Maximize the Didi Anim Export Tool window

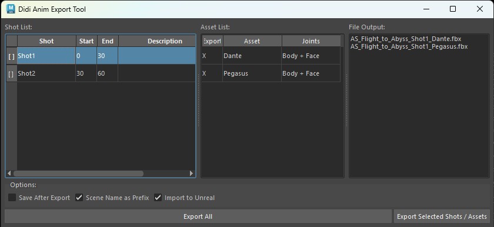pyautogui.click(x=453, y=9)
